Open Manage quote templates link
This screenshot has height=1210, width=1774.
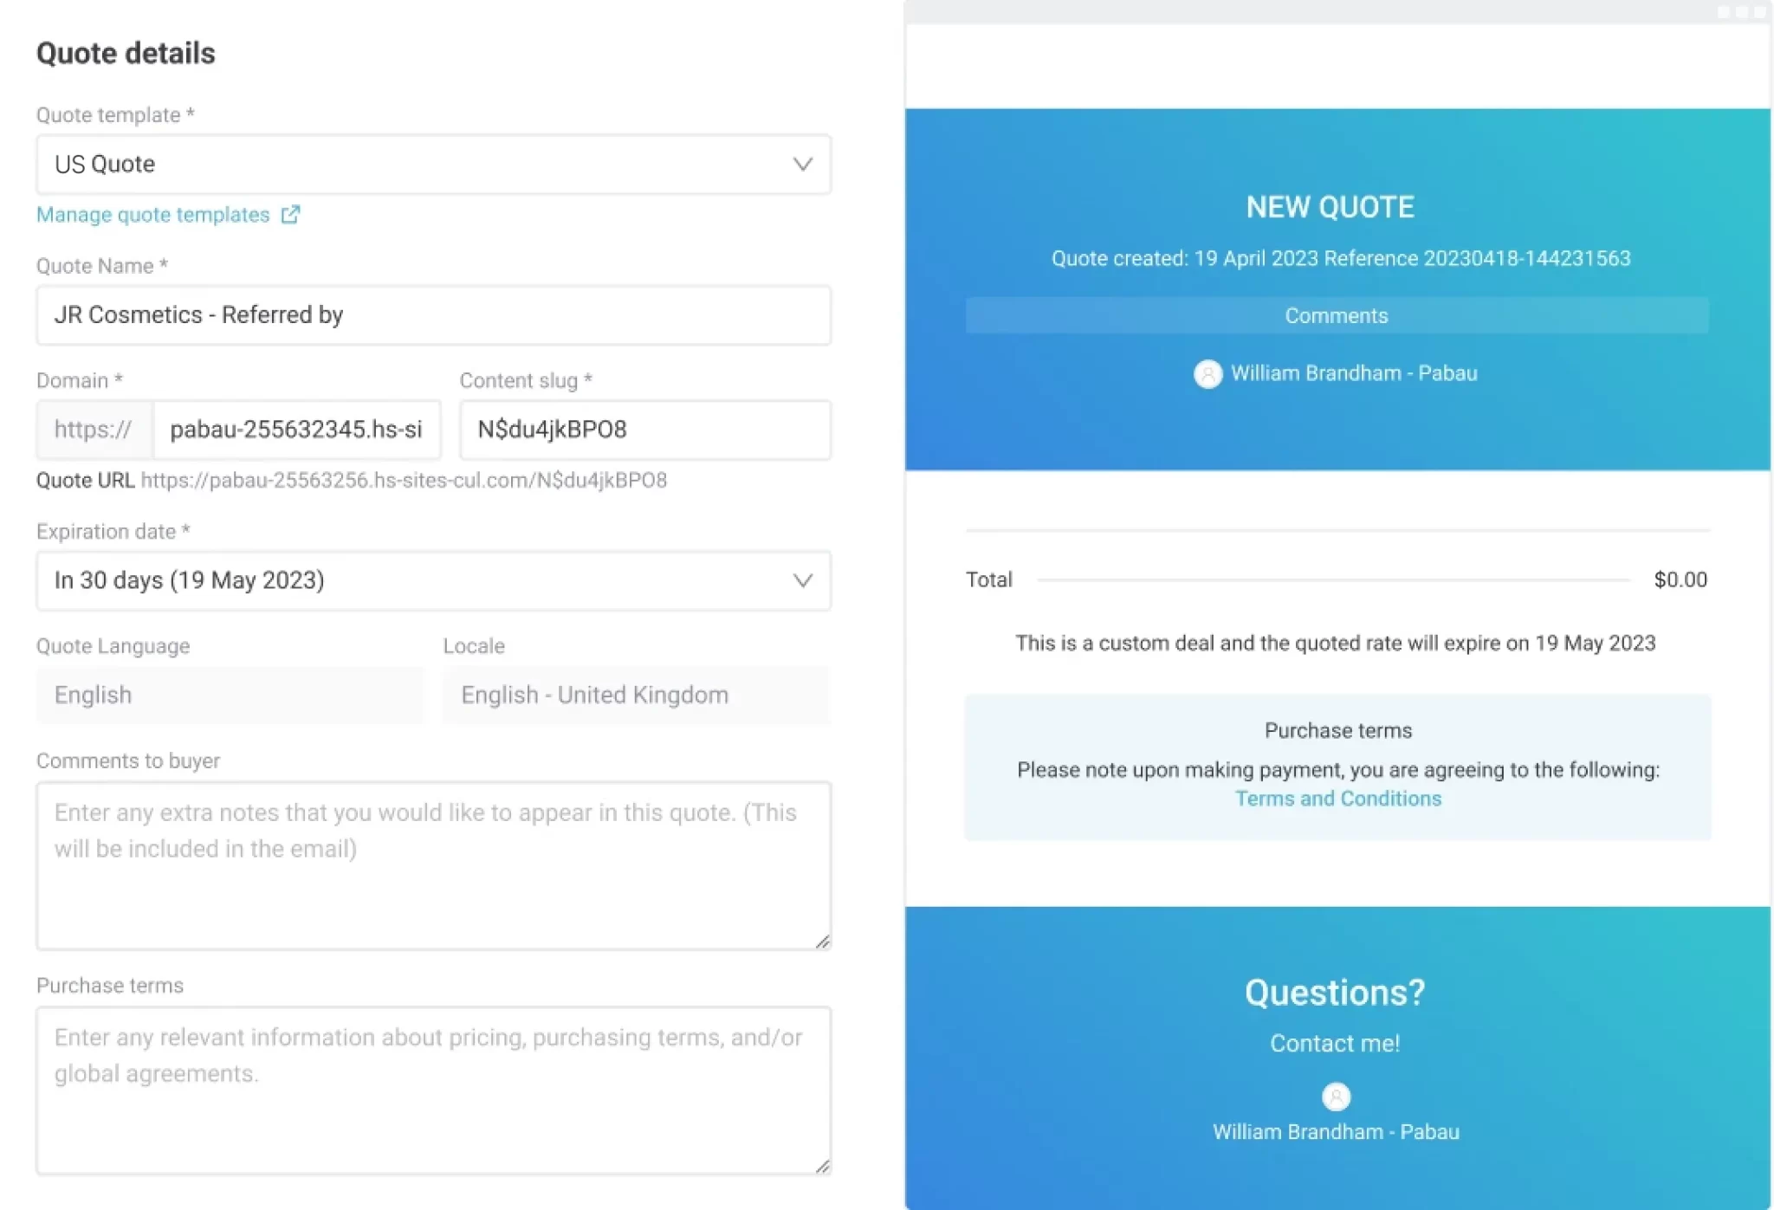pyautogui.click(x=153, y=215)
